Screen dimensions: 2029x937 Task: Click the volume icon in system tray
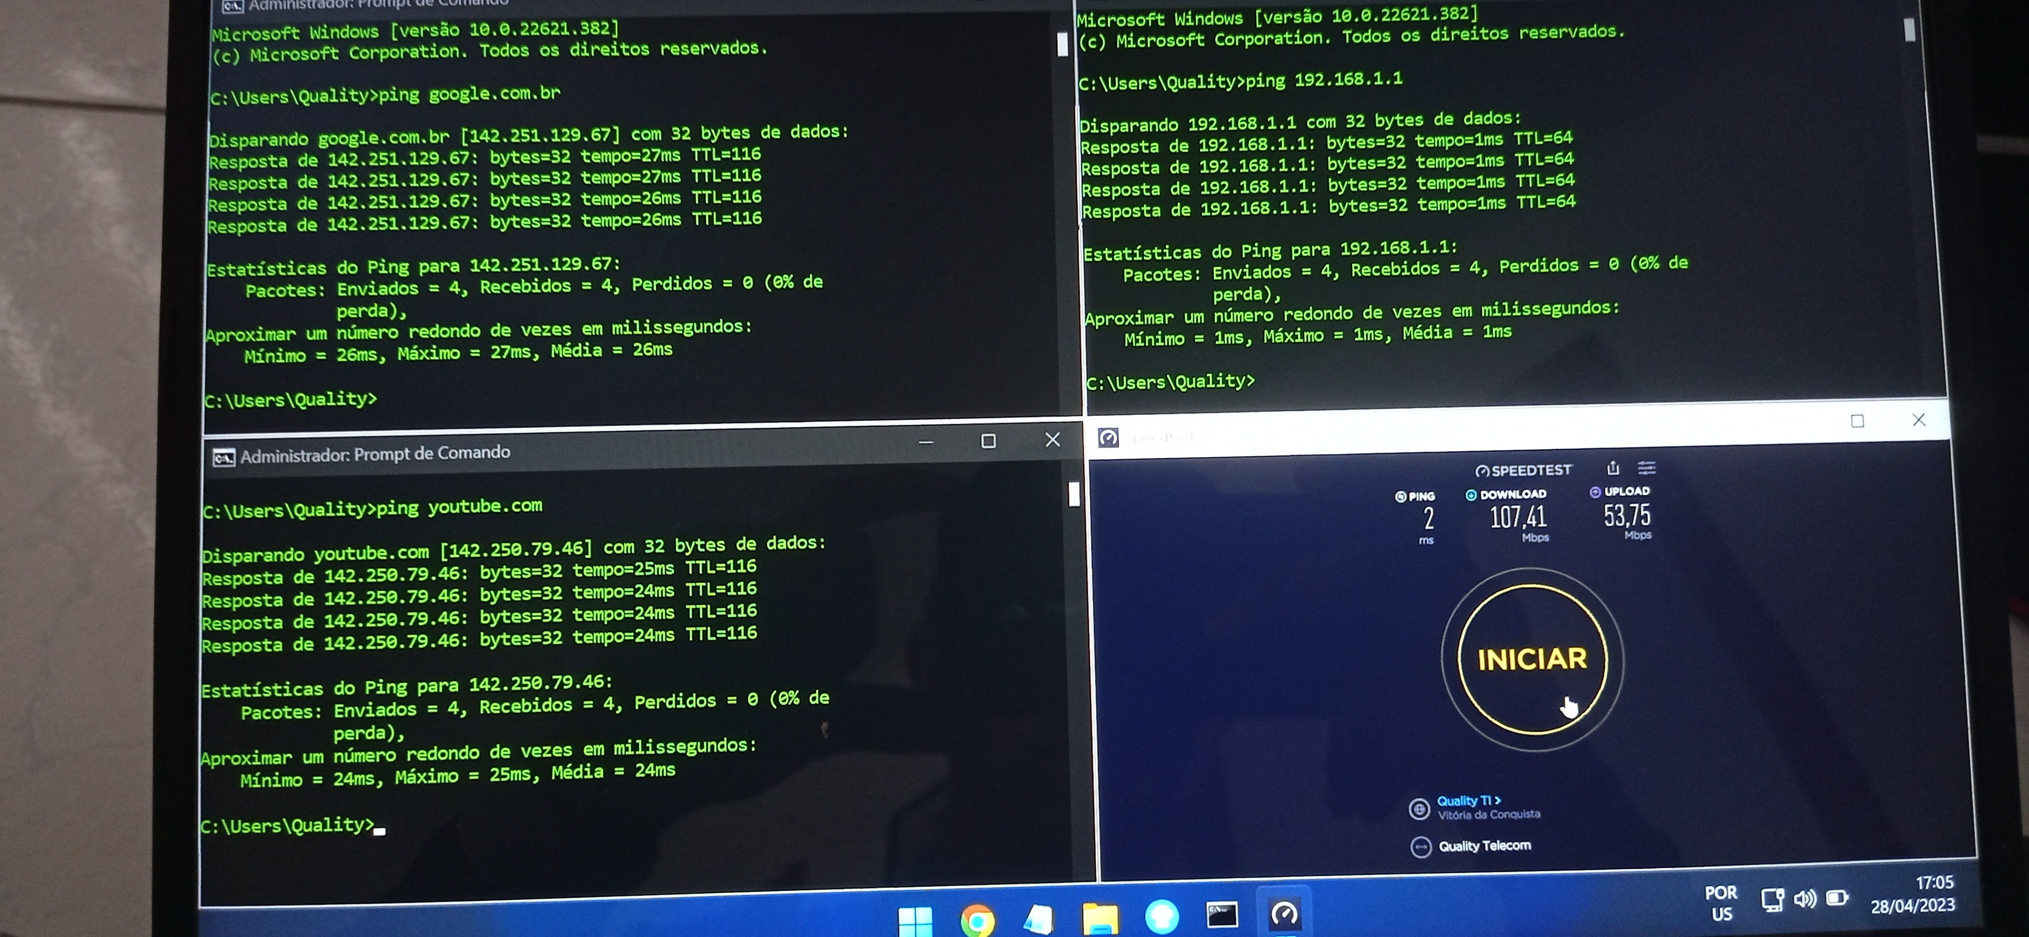point(1804,898)
